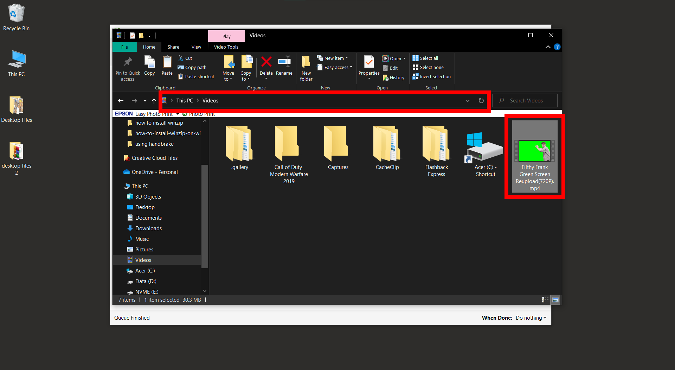Switch to the Share tab
This screenshot has width=675, height=370.
(x=173, y=46)
